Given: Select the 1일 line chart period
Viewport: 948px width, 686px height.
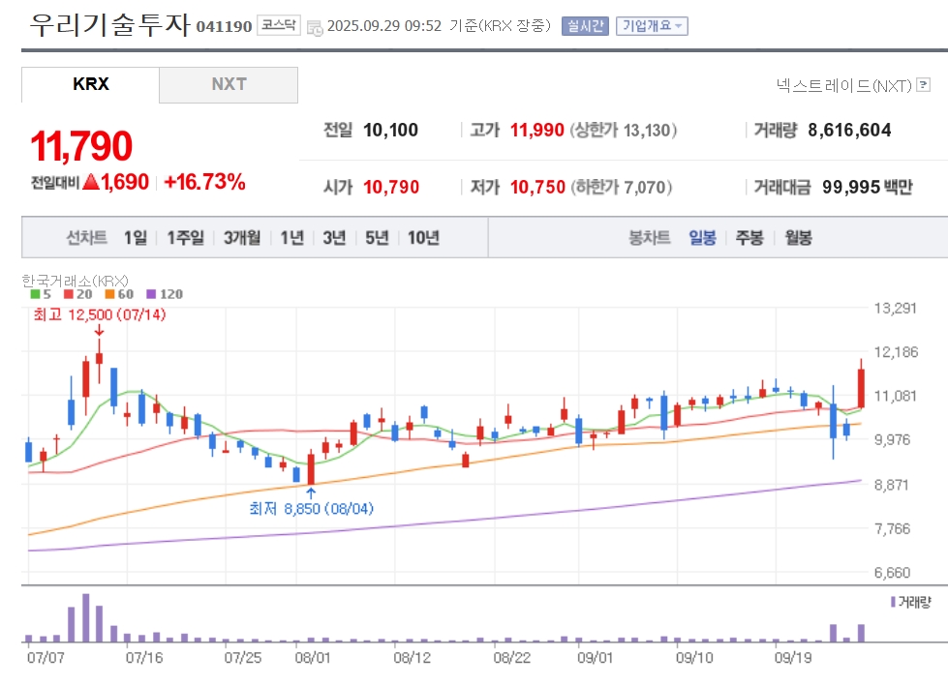Looking at the screenshot, I should [x=136, y=238].
